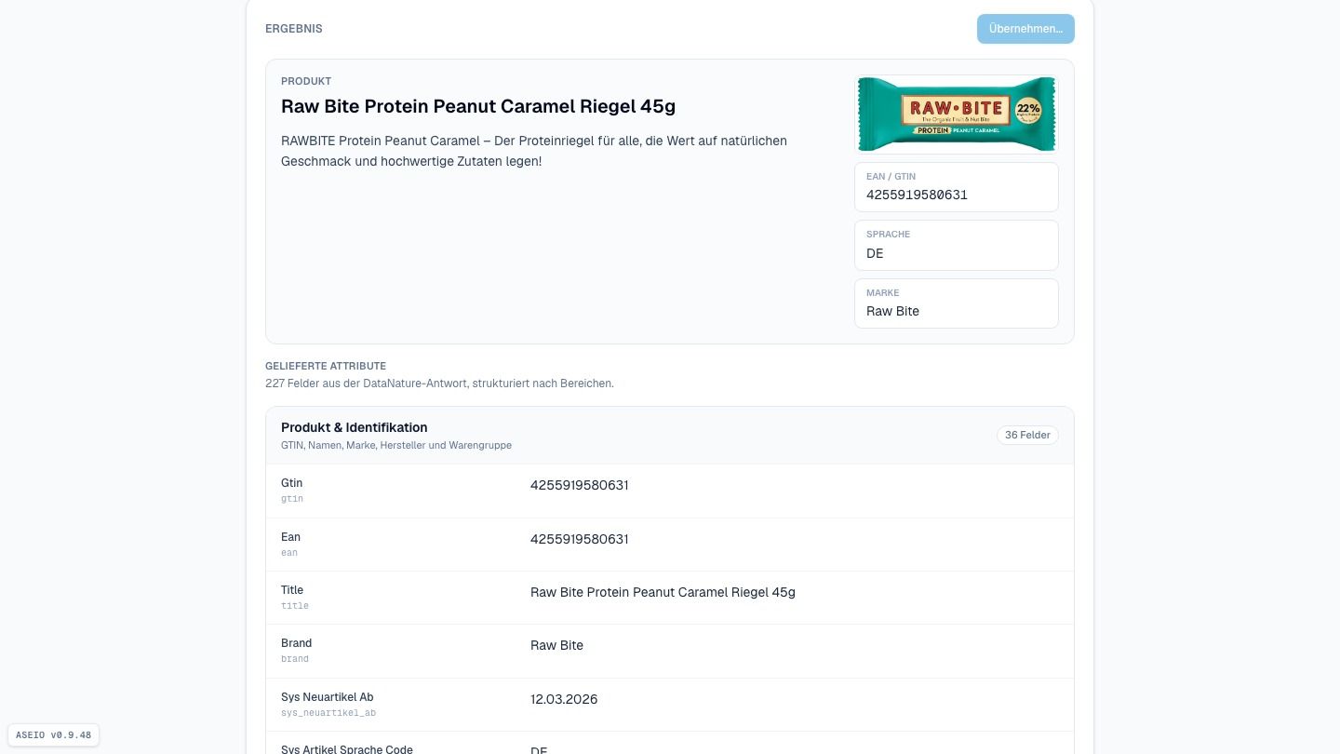The height and width of the screenshot is (754, 1340).
Task: Click the ASEIO v0.9.48 version badge
Action: (53, 734)
